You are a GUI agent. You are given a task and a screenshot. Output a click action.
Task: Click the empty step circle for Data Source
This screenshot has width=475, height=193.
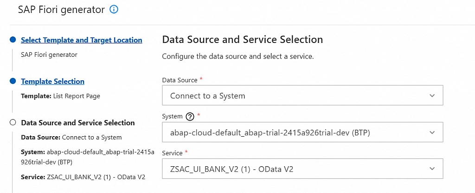pyautogui.click(x=13, y=123)
